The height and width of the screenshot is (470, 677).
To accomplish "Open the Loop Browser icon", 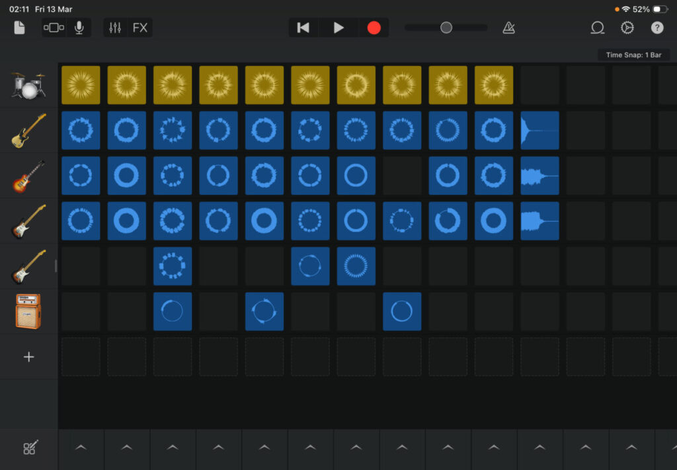I will tap(598, 28).
